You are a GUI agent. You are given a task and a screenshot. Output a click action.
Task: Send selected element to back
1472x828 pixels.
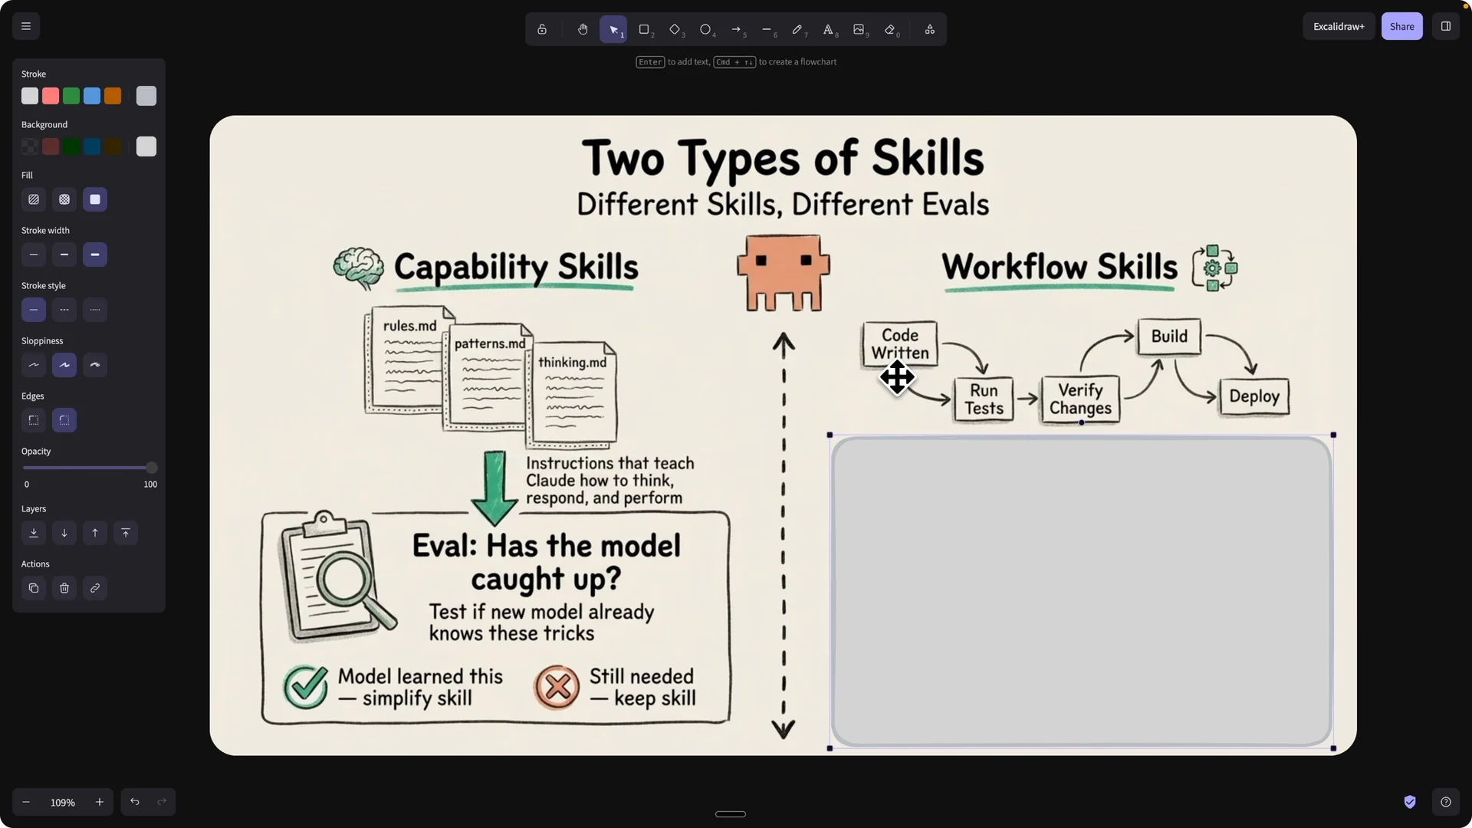click(34, 533)
